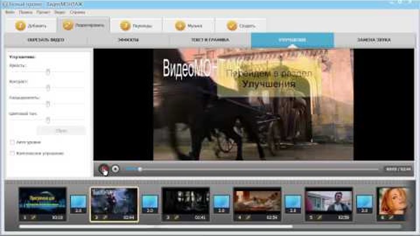Click the Контраст slider handle
The width and height of the screenshot is (420, 236).
[48, 87]
